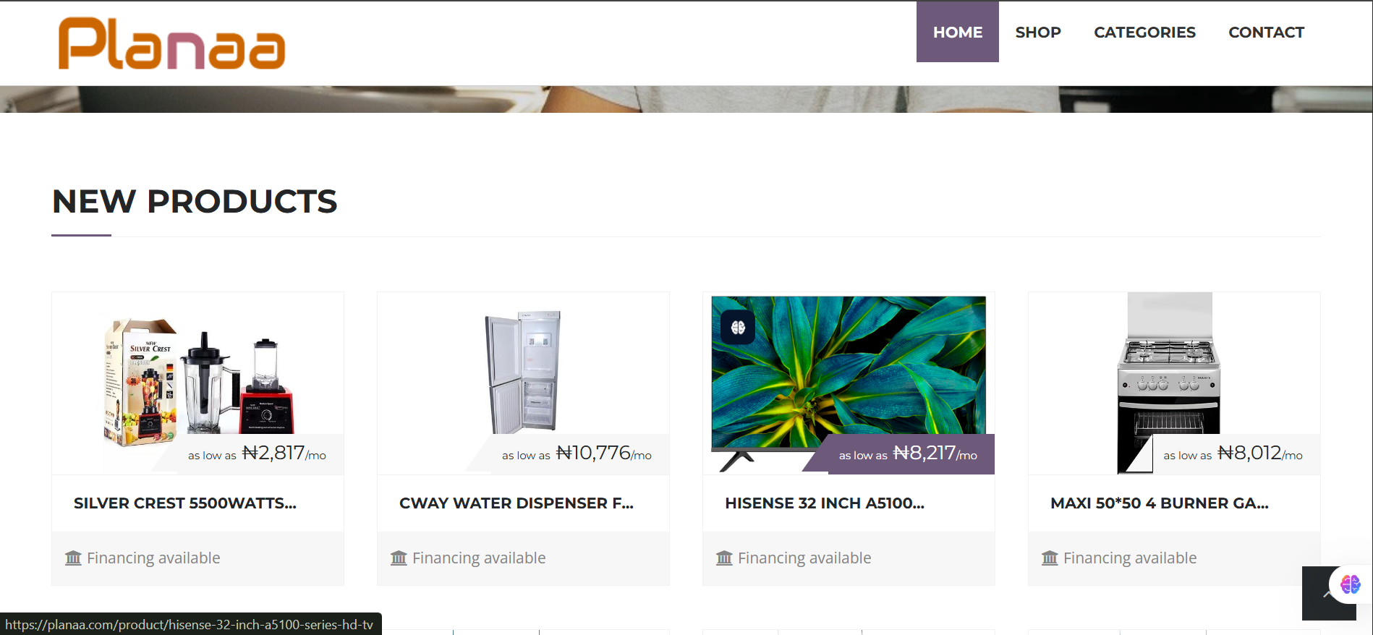Click the ₦8,217/mo price tag
1373x635 pixels.
click(908, 454)
